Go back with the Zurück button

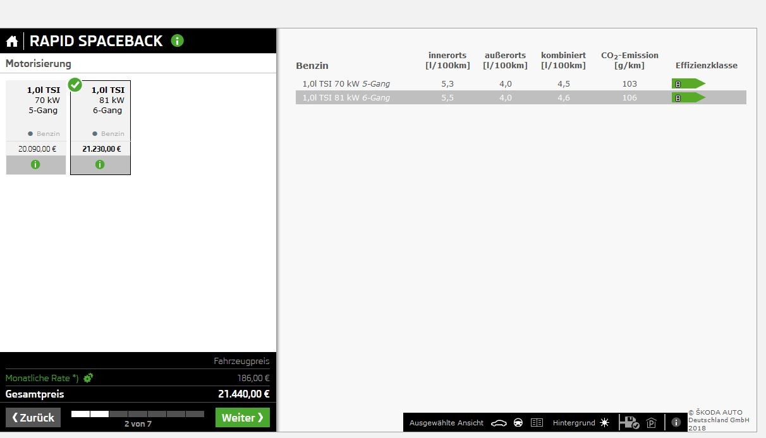[x=33, y=417]
